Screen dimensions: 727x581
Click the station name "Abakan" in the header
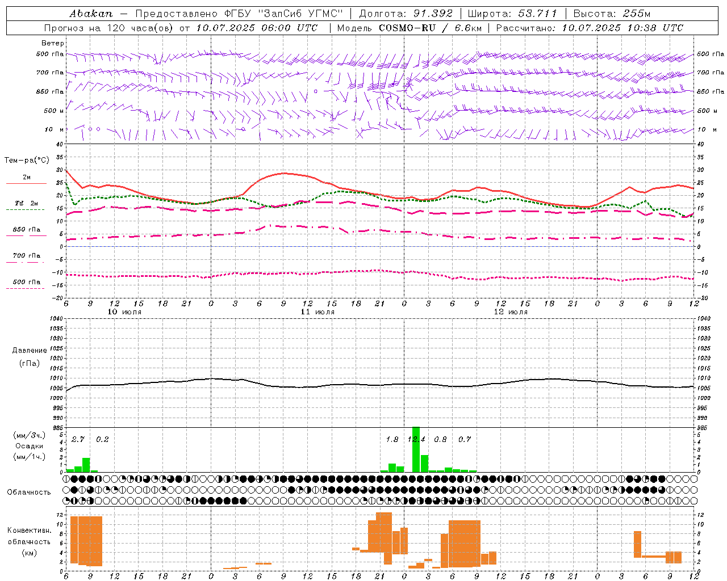(91, 13)
